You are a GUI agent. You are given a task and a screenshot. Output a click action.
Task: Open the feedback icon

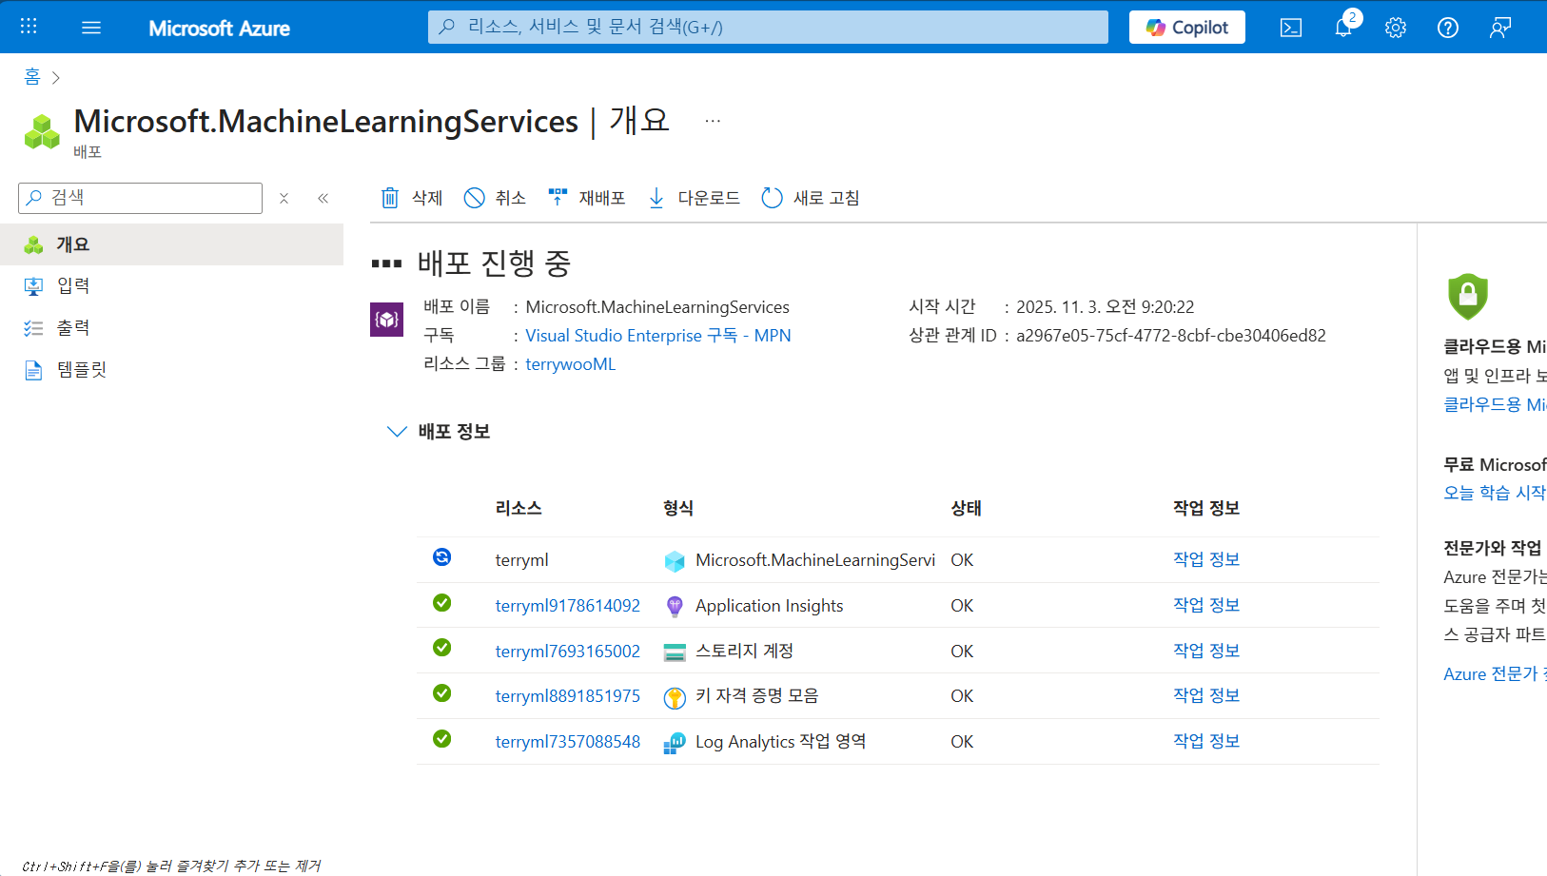(x=1500, y=28)
